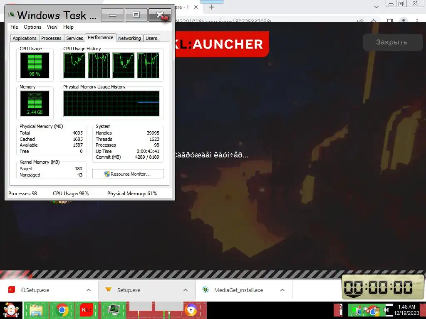Image resolution: width=426 pixels, height=319 pixels.
Task: Click the 00:00:00 timer widget
Action: pyautogui.click(x=383, y=287)
